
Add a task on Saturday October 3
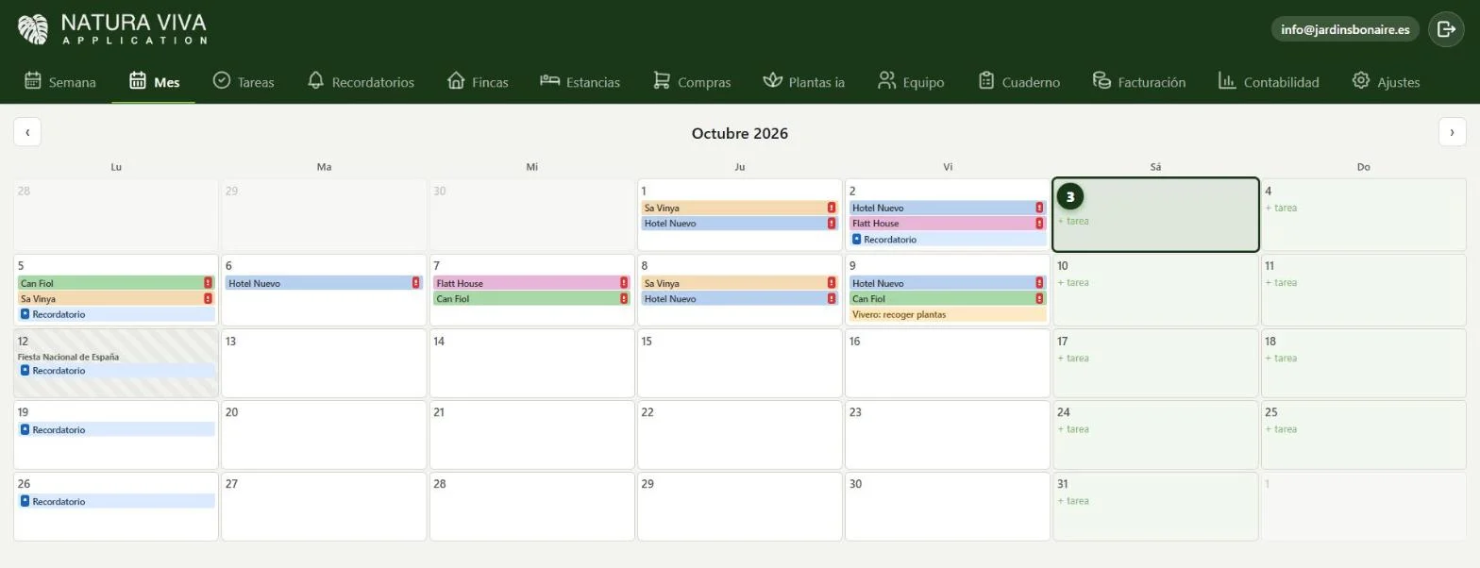(x=1073, y=221)
